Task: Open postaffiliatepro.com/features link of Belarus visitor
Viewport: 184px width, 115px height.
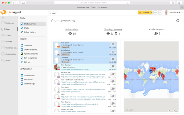Action: tap(79, 104)
